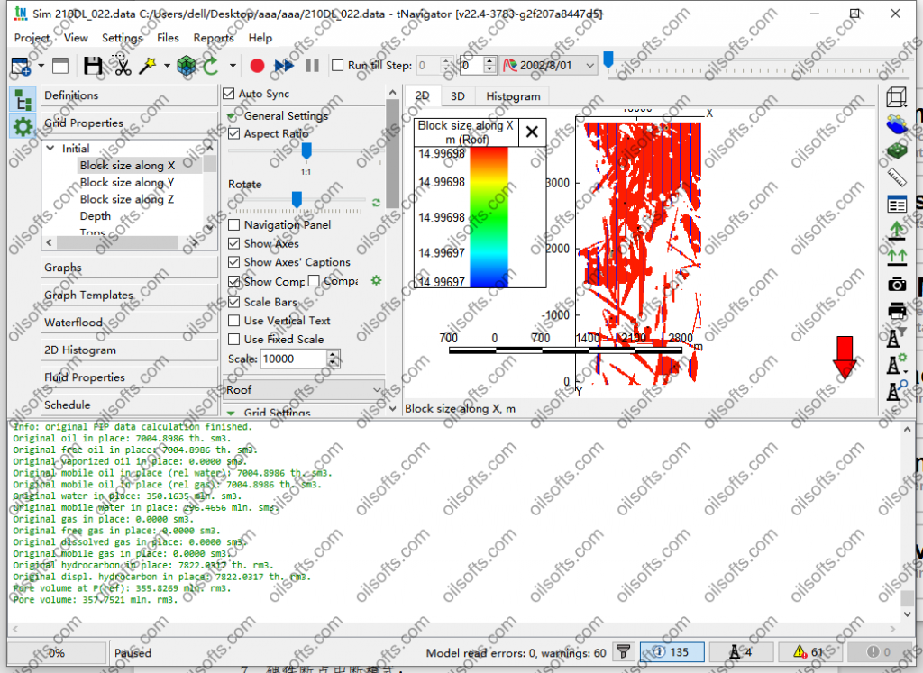923x673 pixels.
Task: Click the blue map contour icon
Action: click(897, 124)
